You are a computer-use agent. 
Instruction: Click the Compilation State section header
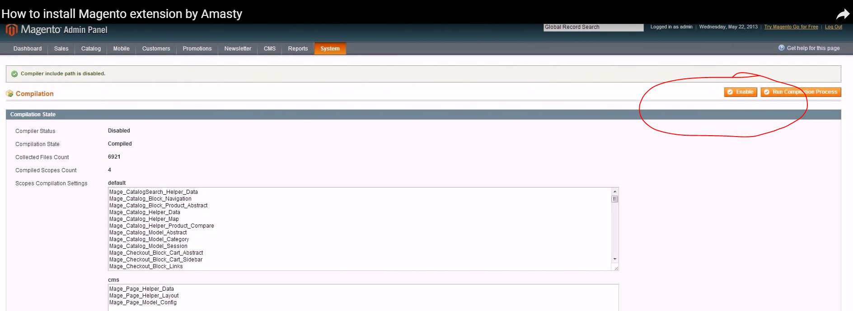(x=423, y=114)
